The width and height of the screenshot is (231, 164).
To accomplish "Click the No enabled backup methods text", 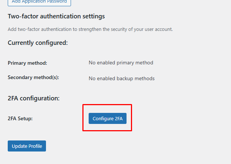I will point(121,78).
